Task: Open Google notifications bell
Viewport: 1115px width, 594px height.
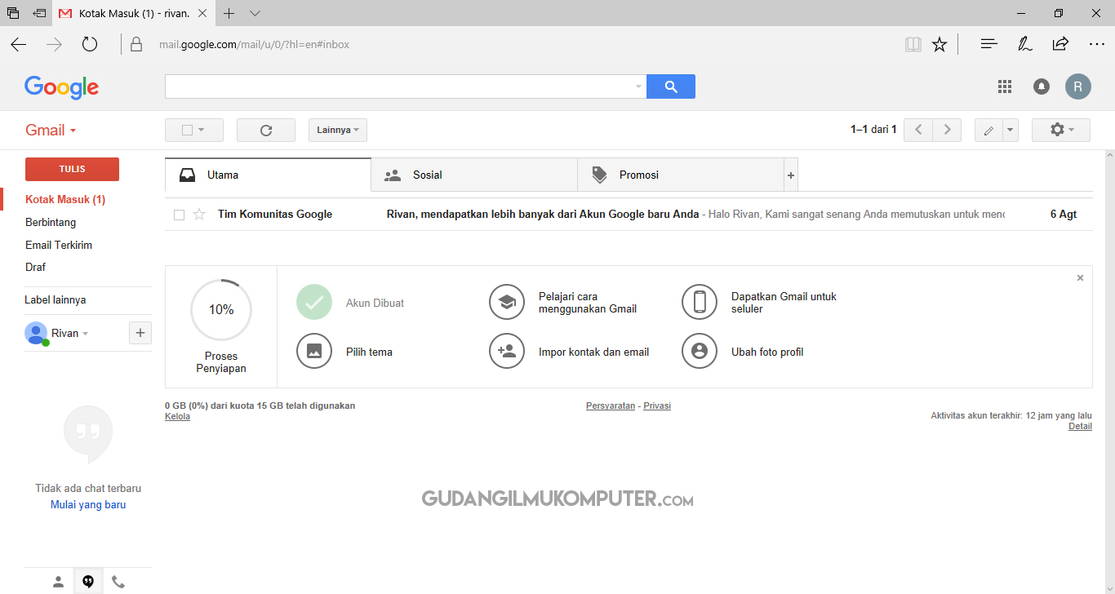Action: [x=1042, y=86]
